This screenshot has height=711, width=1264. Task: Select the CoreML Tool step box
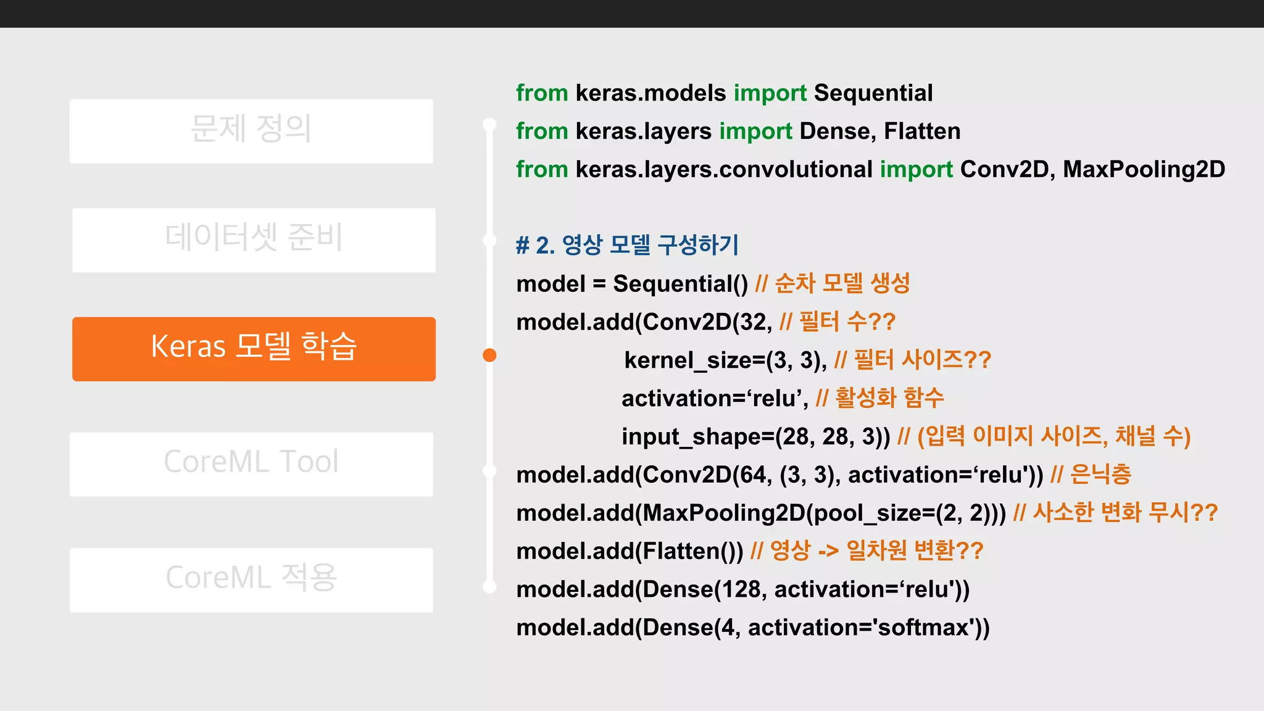(251, 464)
